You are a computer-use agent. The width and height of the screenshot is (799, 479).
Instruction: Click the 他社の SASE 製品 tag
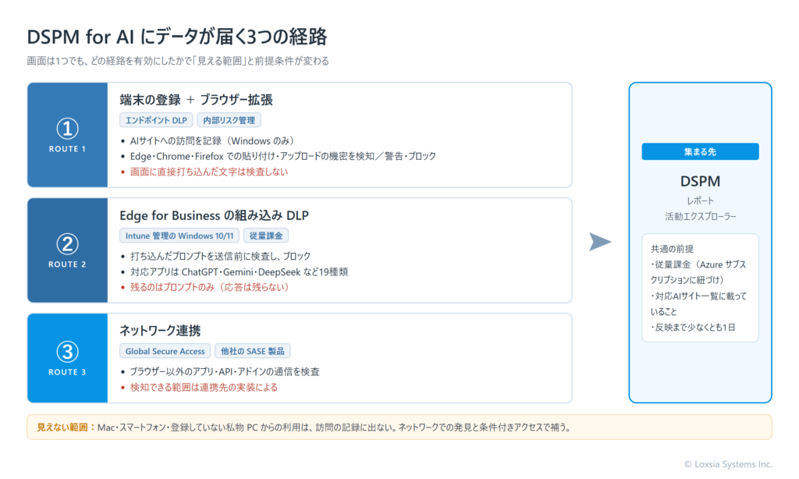click(253, 351)
